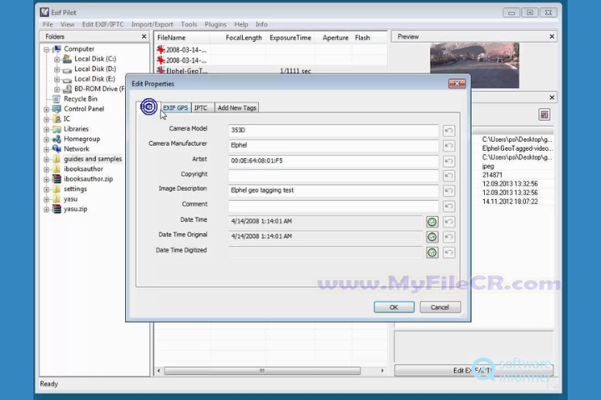
Task: Click the image preview thumbnail
Action: pos(474,66)
